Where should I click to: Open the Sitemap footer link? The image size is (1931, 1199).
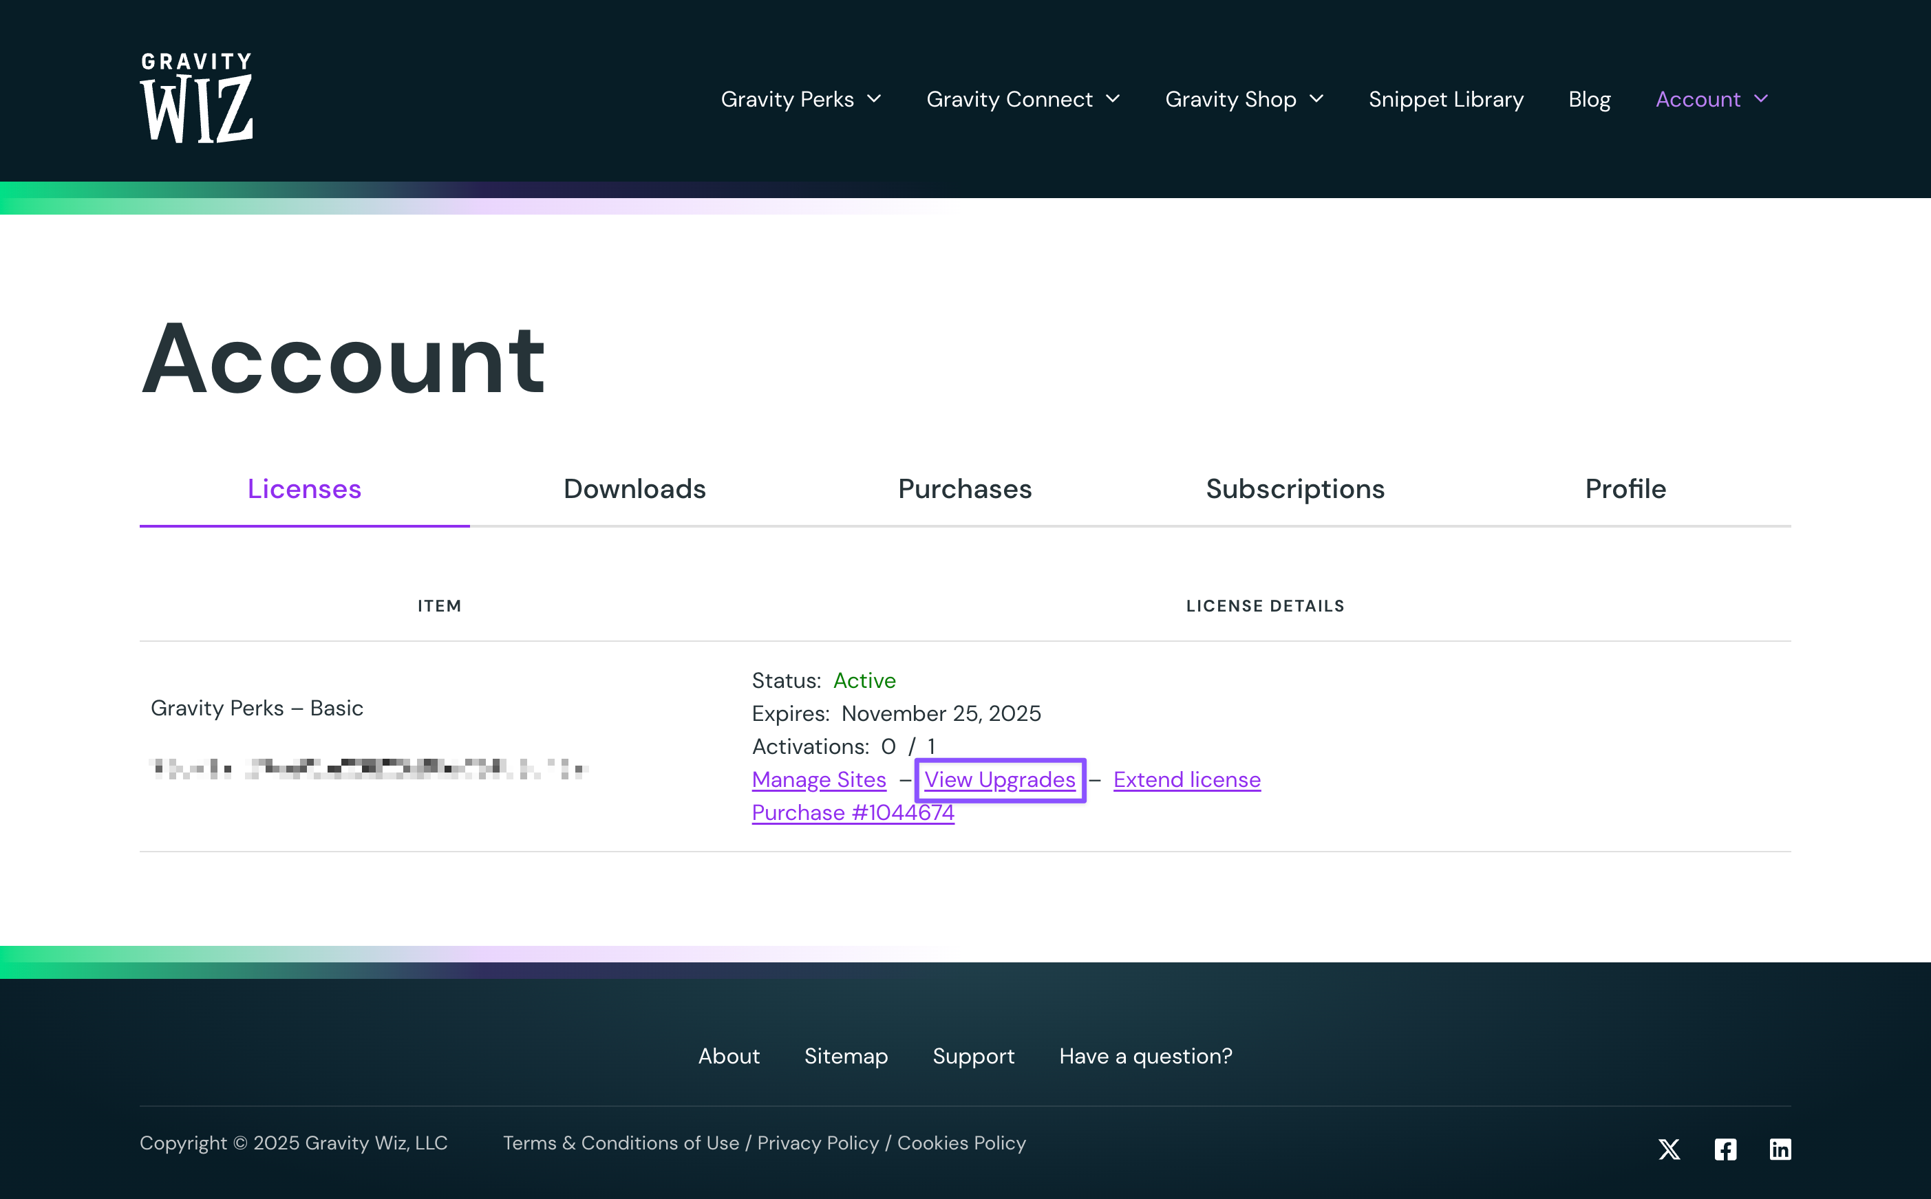pyautogui.click(x=846, y=1057)
